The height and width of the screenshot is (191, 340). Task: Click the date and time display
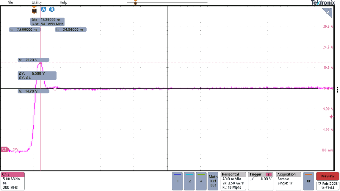point(327,186)
